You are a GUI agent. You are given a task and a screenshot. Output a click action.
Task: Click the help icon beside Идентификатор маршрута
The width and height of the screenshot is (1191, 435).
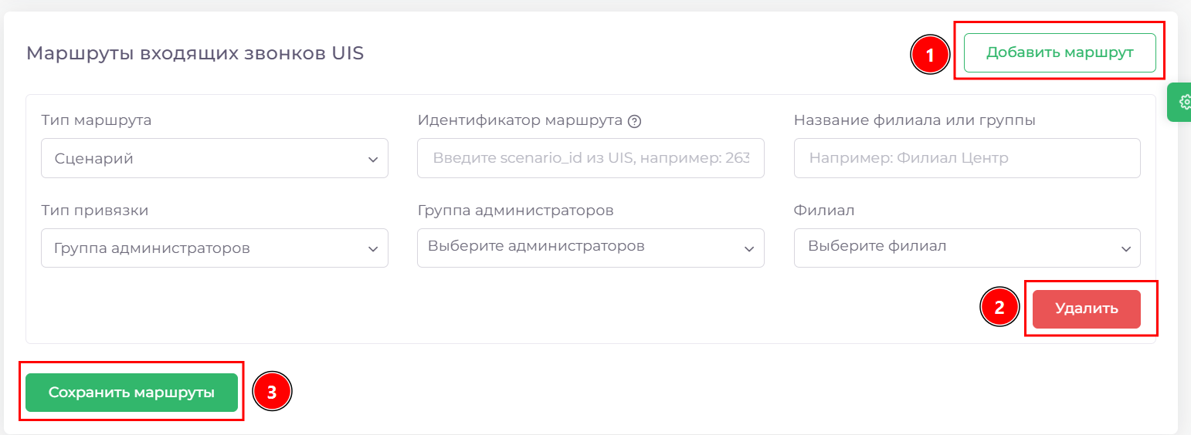pyautogui.click(x=635, y=121)
